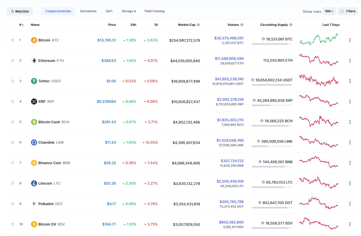The image size is (361, 236).
Task: Open the Filters button
Action: tap(348, 11)
